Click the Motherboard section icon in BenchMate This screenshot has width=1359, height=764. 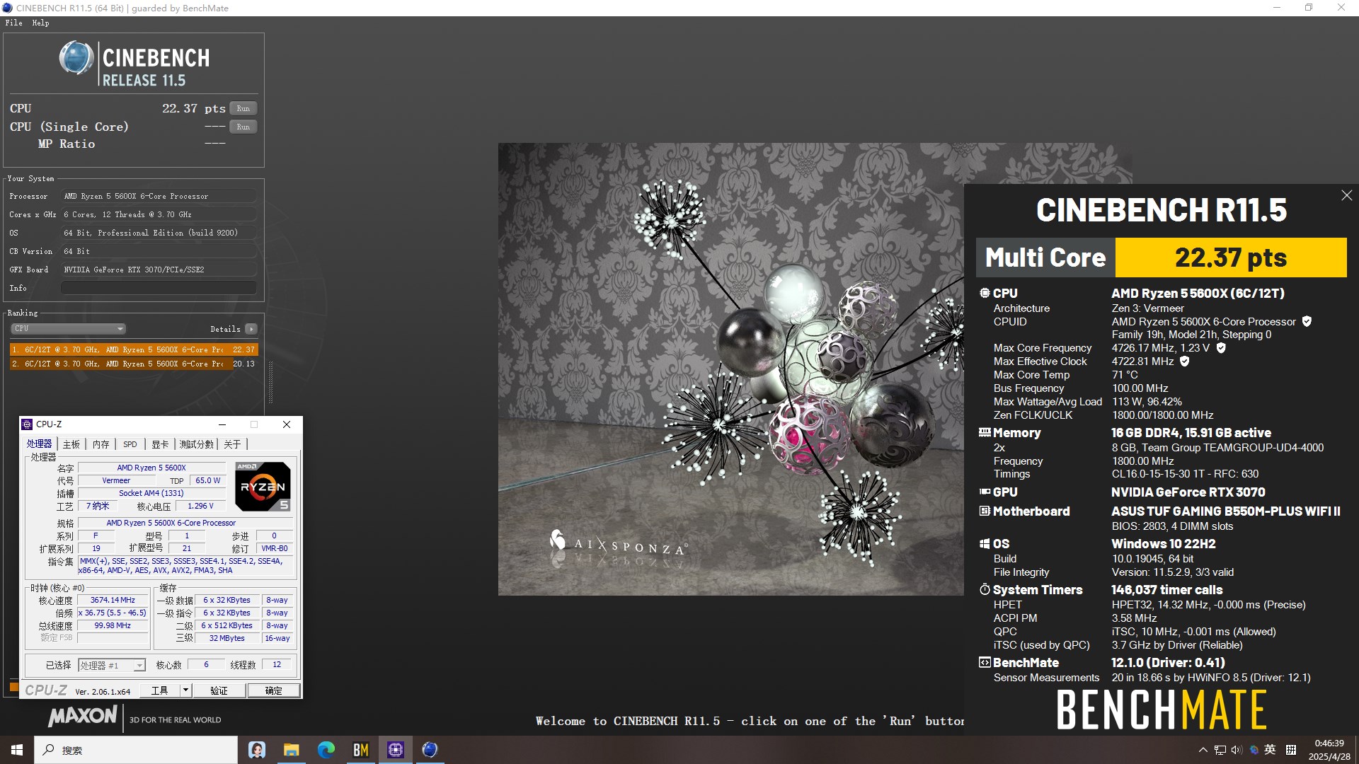coord(985,511)
